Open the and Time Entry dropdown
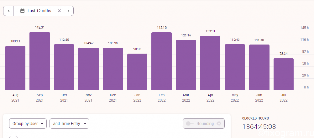This screenshot has width=314, height=138. point(69,124)
